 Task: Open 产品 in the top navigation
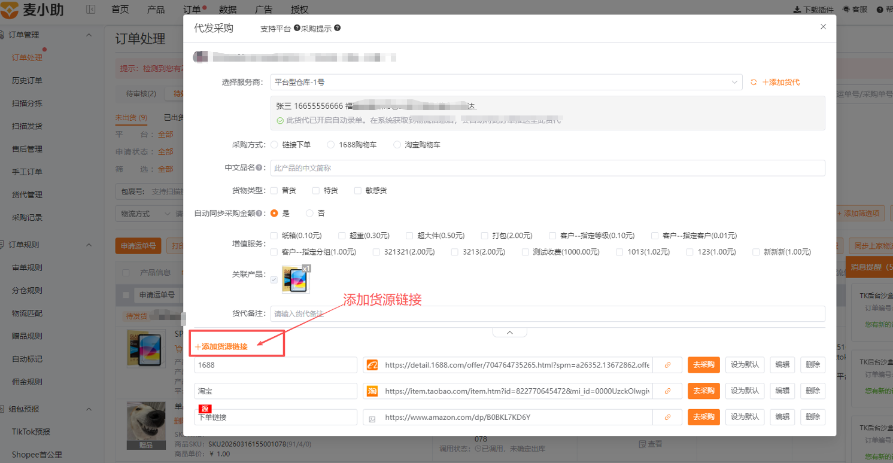[156, 10]
